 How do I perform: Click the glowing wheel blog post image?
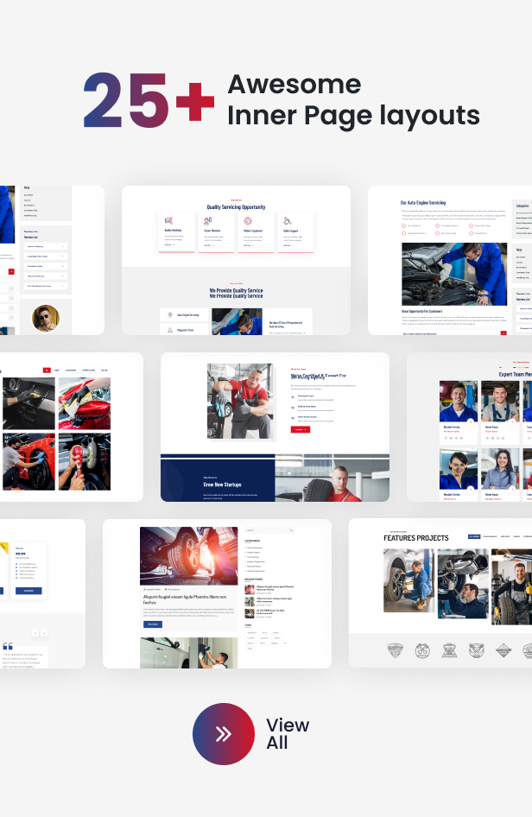click(x=189, y=555)
